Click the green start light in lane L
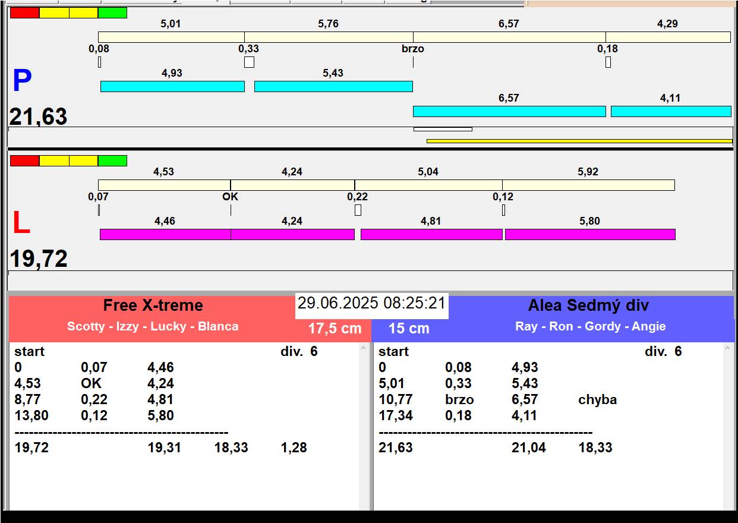Viewport: 738px width, 523px height. [112, 160]
